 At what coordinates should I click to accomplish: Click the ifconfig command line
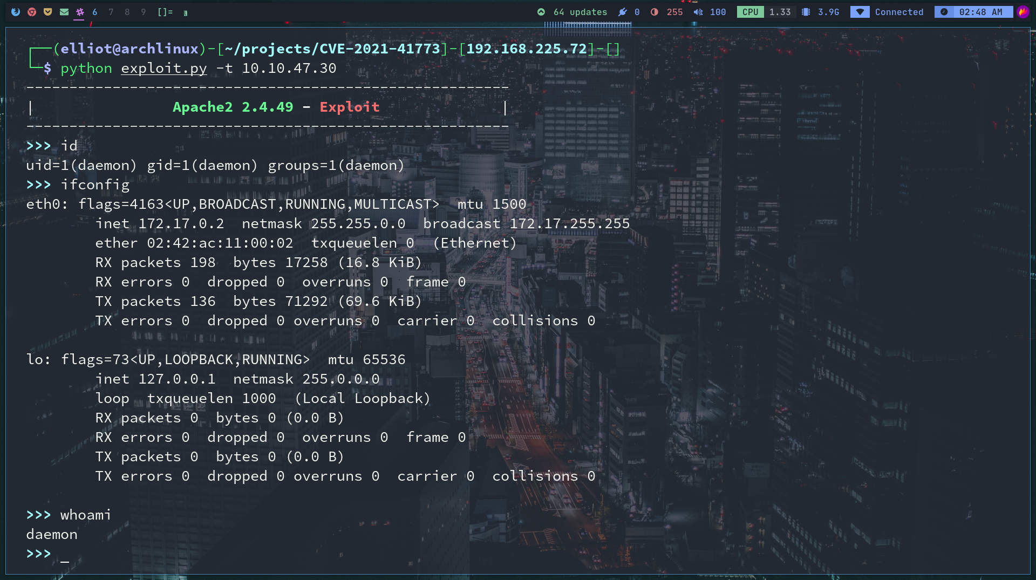(x=78, y=185)
